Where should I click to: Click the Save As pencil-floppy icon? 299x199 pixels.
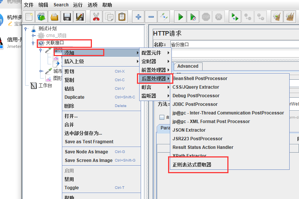[80, 17]
